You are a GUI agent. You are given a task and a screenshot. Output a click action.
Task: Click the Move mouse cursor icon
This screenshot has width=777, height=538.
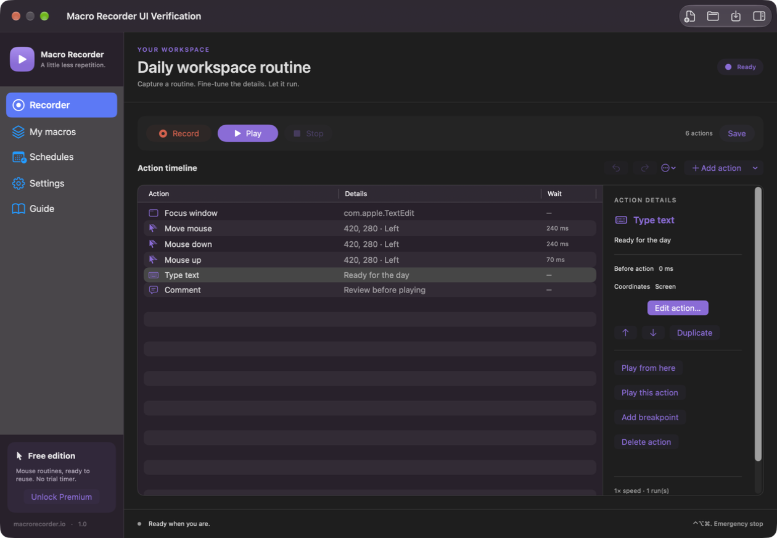(x=153, y=228)
